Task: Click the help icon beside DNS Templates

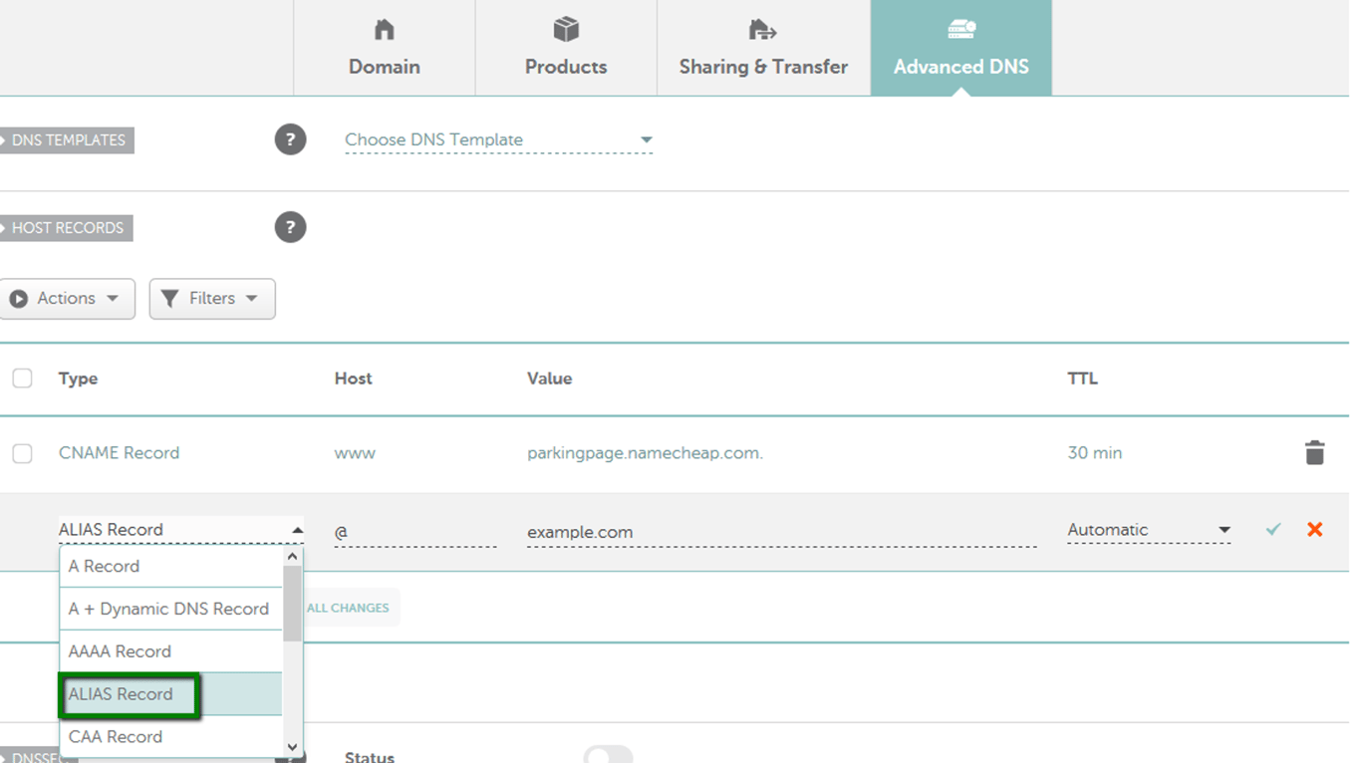Action: 290,139
